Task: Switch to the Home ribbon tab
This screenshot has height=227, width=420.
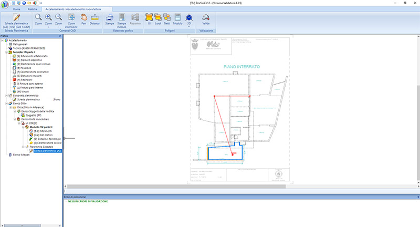Action: coord(17,9)
